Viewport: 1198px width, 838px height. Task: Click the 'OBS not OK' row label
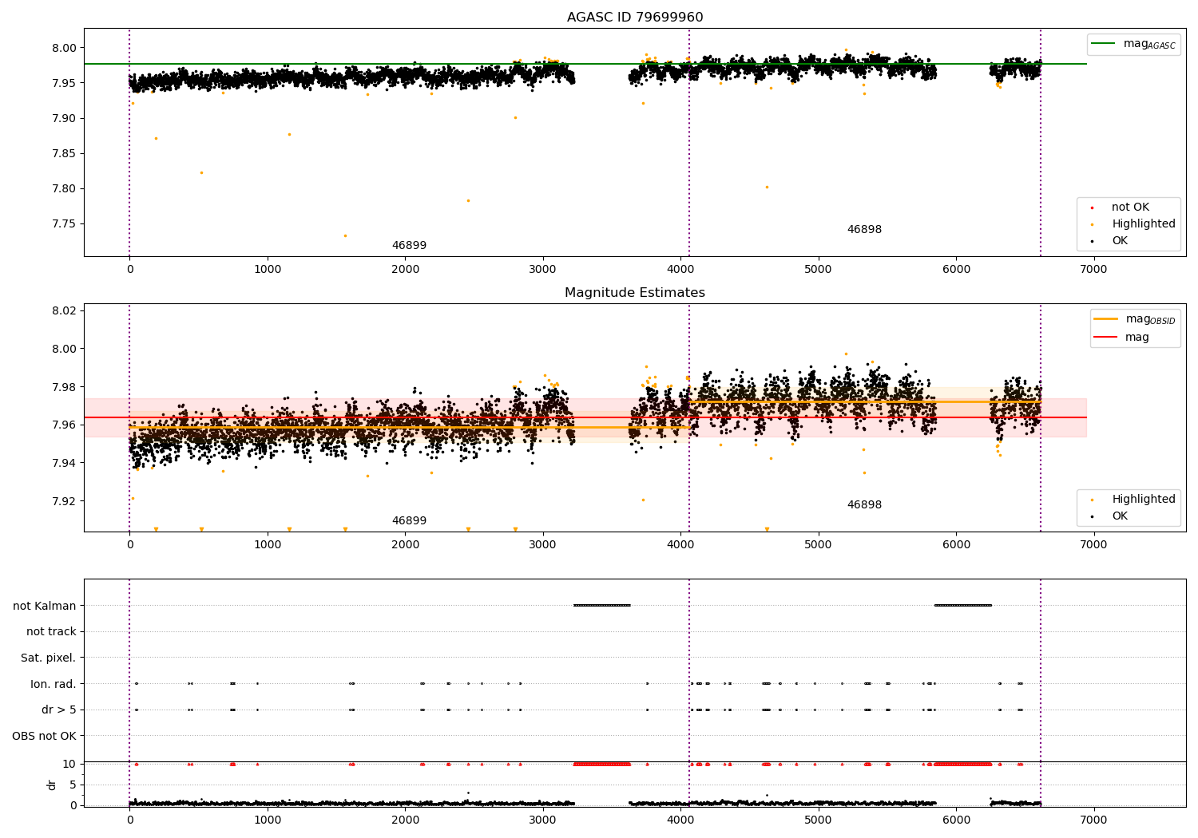click(x=45, y=736)
